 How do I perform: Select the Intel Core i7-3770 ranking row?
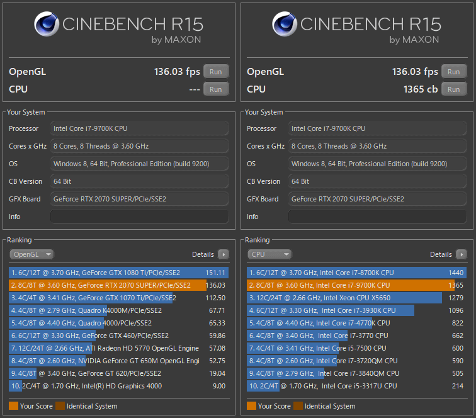[357, 336]
